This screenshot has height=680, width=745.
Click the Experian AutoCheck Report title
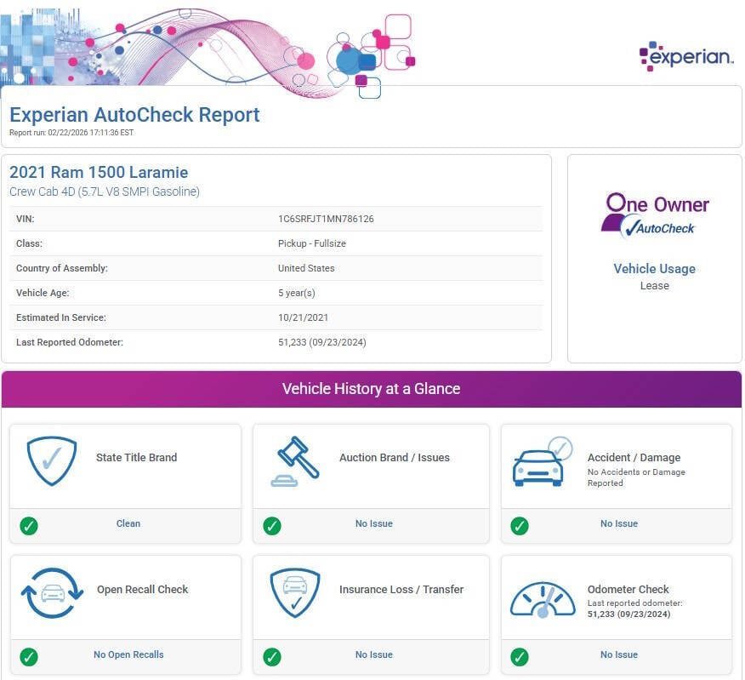click(134, 115)
